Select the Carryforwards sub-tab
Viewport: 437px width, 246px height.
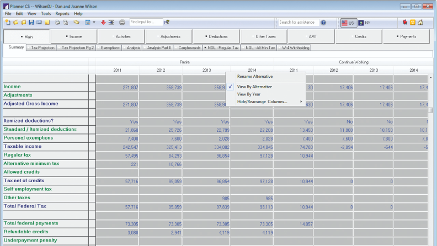tap(188, 47)
